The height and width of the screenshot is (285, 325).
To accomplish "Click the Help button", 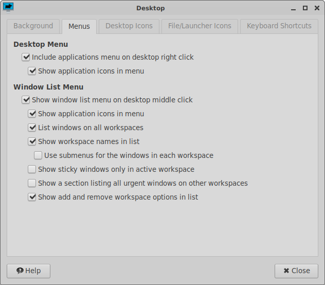I will [29, 271].
